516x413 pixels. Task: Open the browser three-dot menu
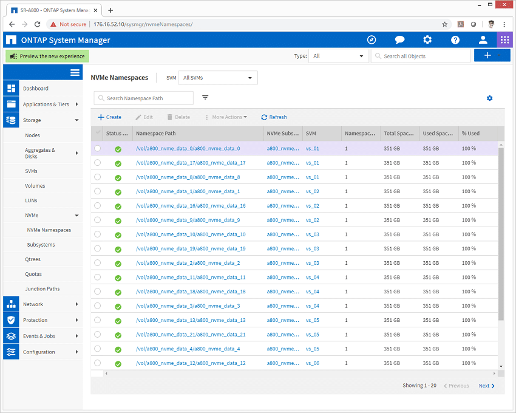pyautogui.click(x=504, y=24)
